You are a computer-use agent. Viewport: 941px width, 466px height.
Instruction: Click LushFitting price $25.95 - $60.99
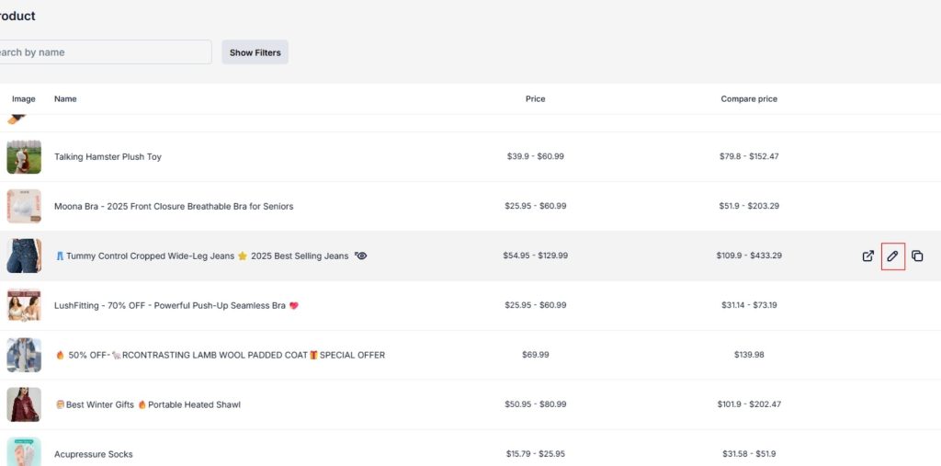pyautogui.click(x=536, y=305)
